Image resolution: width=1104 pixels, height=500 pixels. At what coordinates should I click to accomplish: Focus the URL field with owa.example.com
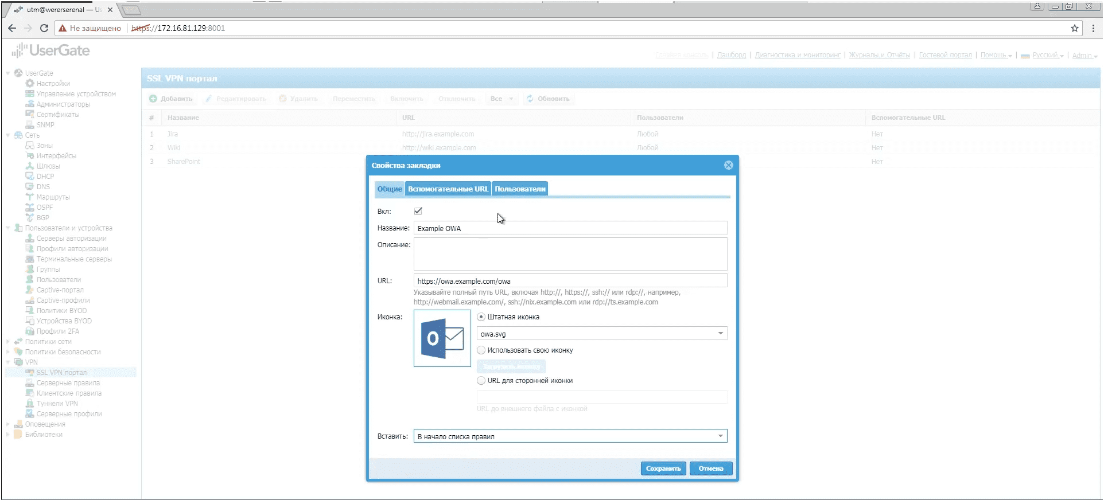(570, 281)
